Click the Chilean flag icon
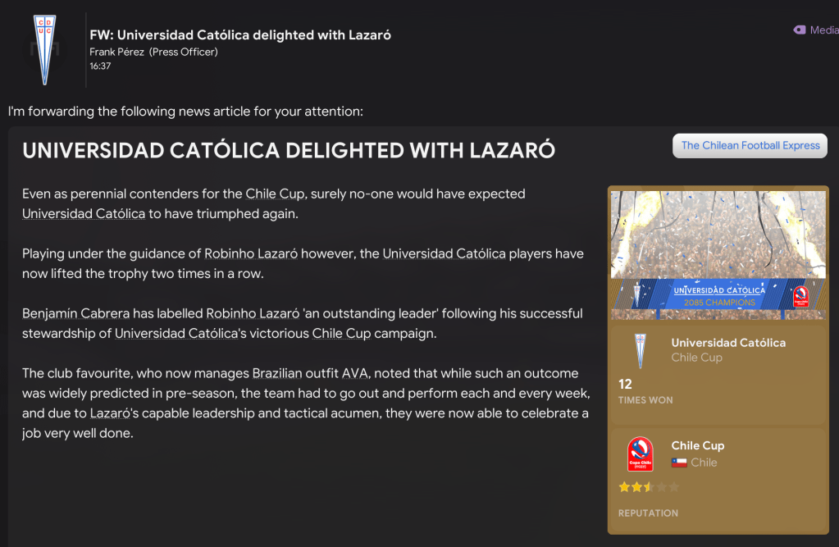The width and height of the screenshot is (839, 547). 679,463
